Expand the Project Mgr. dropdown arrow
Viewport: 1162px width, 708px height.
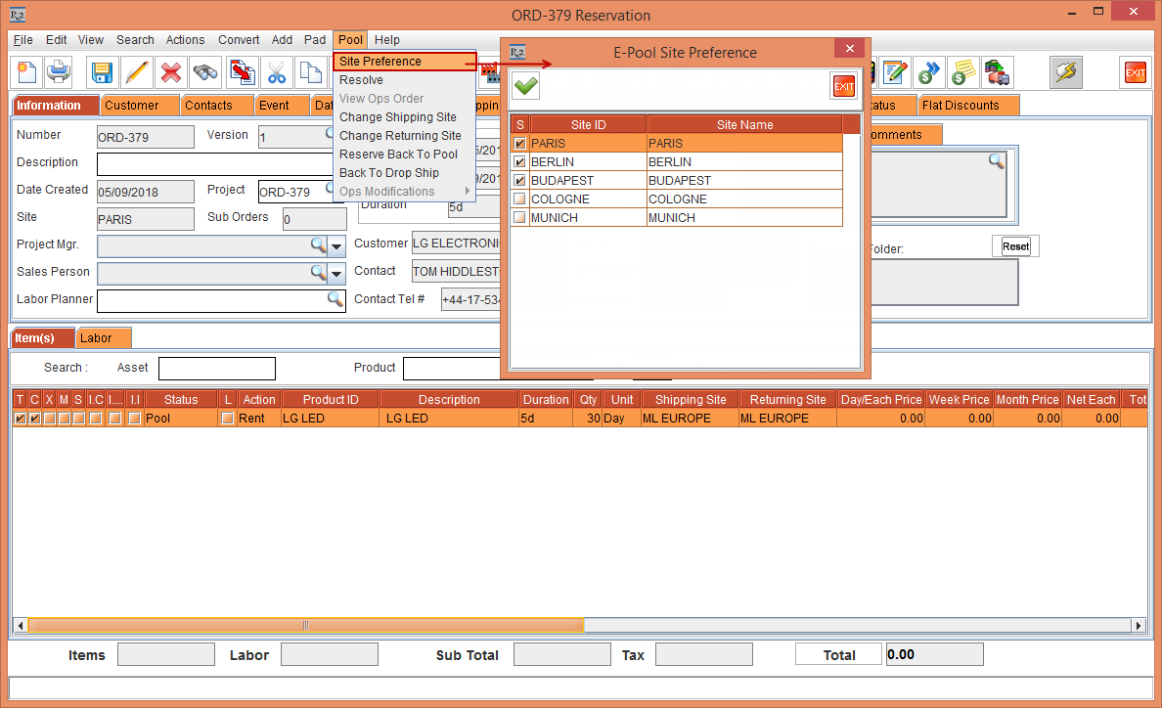[x=336, y=245]
